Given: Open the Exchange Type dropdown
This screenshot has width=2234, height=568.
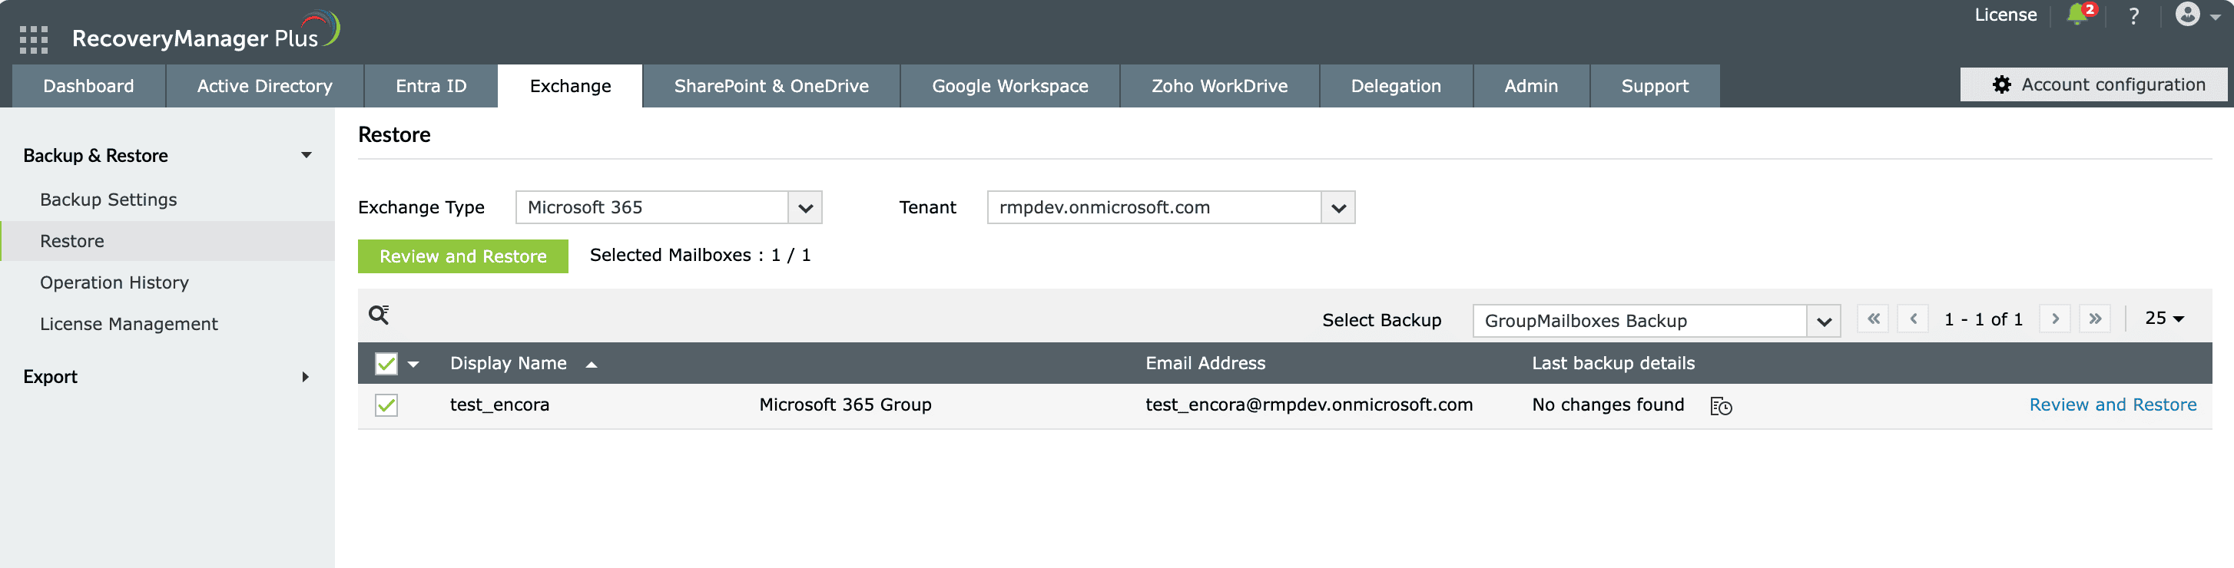Looking at the screenshot, I should tap(804, 208).
